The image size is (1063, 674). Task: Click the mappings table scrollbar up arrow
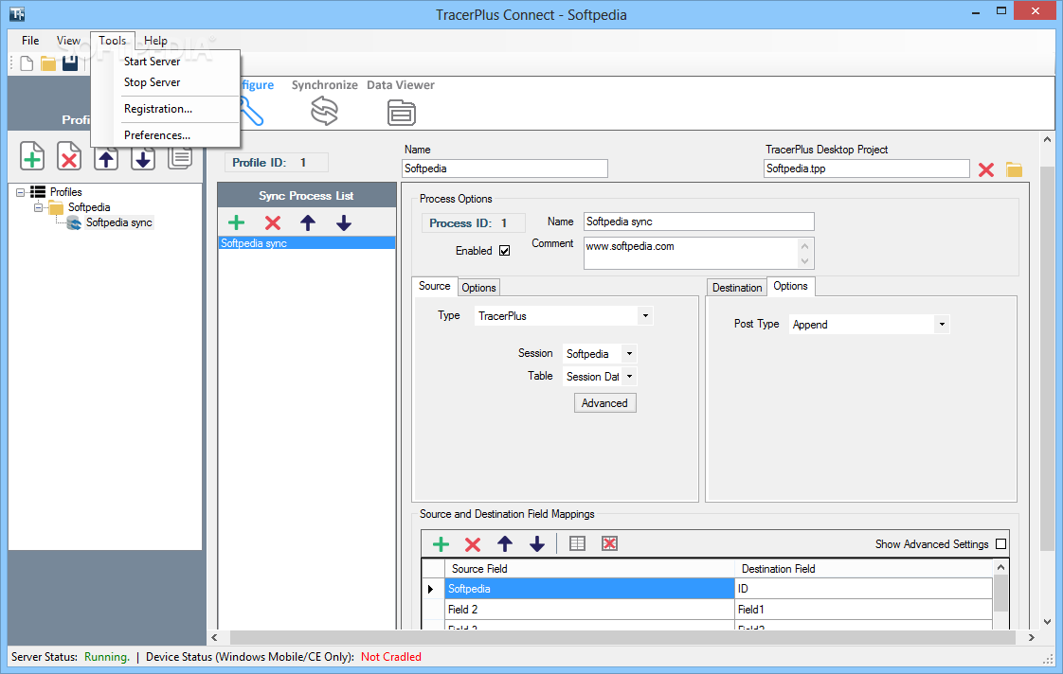pos(1000,567)
